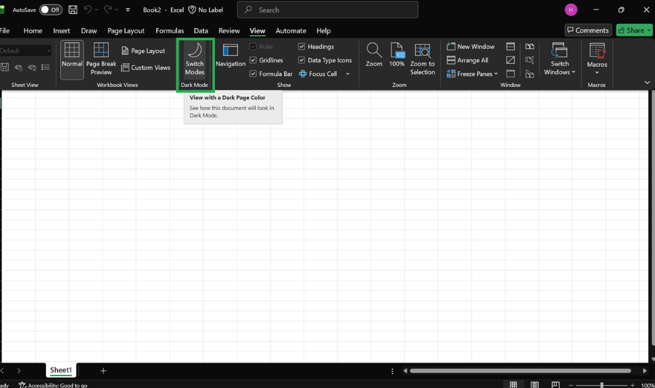This screenshot has width=655, height=388.
Task: Open the Share dropdown arrow
Action: [649, 30]
